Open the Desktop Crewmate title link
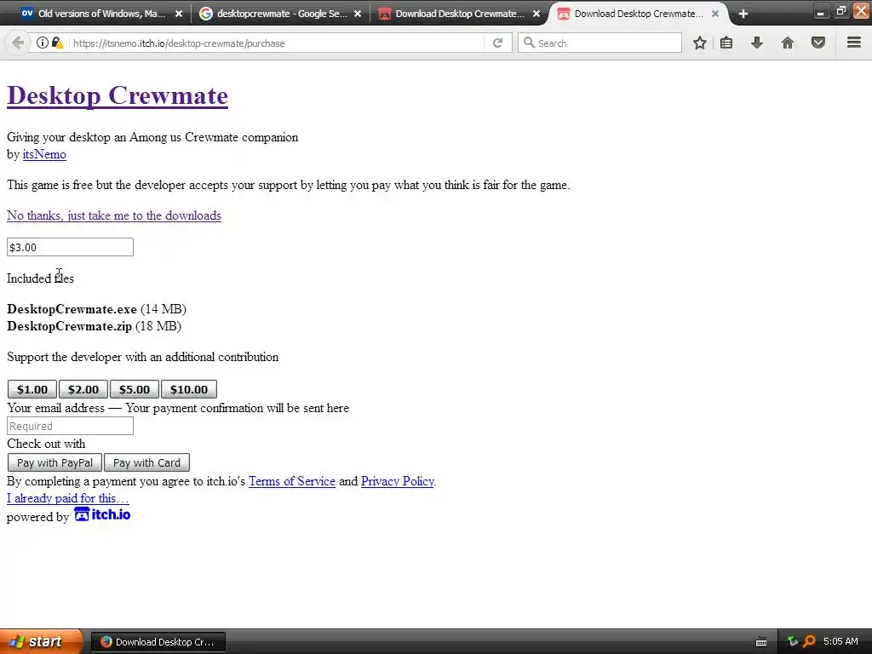 (x=118, y=95)
